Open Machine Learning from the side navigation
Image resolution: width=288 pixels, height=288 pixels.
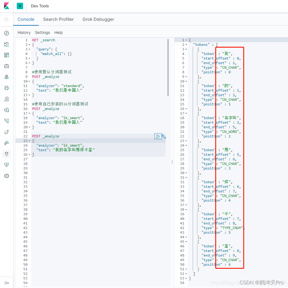(6, 88)
